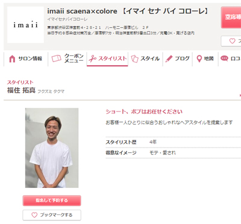This screenshot has width=241, height=224.
Task: Click the style cards icon
Action: 135,58
